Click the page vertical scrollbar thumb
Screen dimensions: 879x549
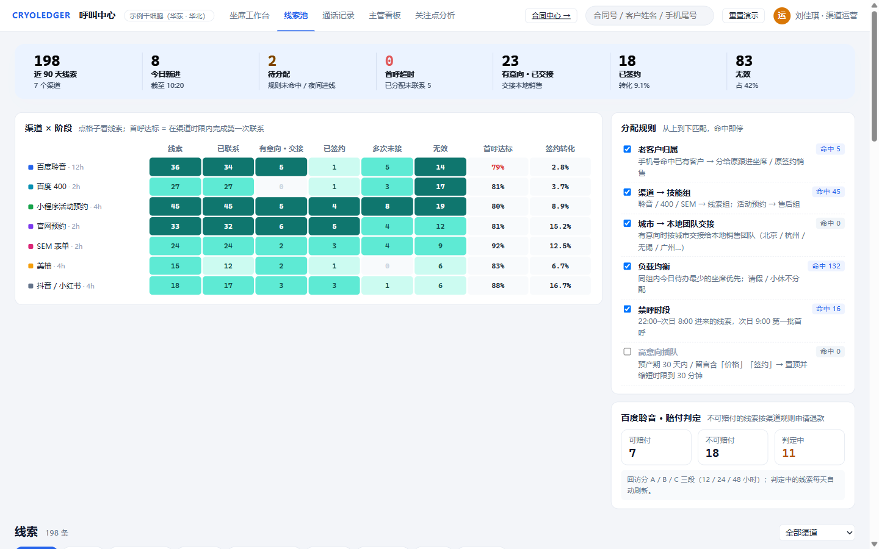click(x=874, y=76)
